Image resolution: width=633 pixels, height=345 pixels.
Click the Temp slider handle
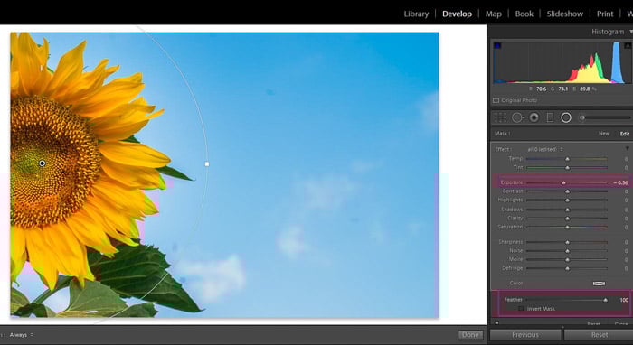567,159
